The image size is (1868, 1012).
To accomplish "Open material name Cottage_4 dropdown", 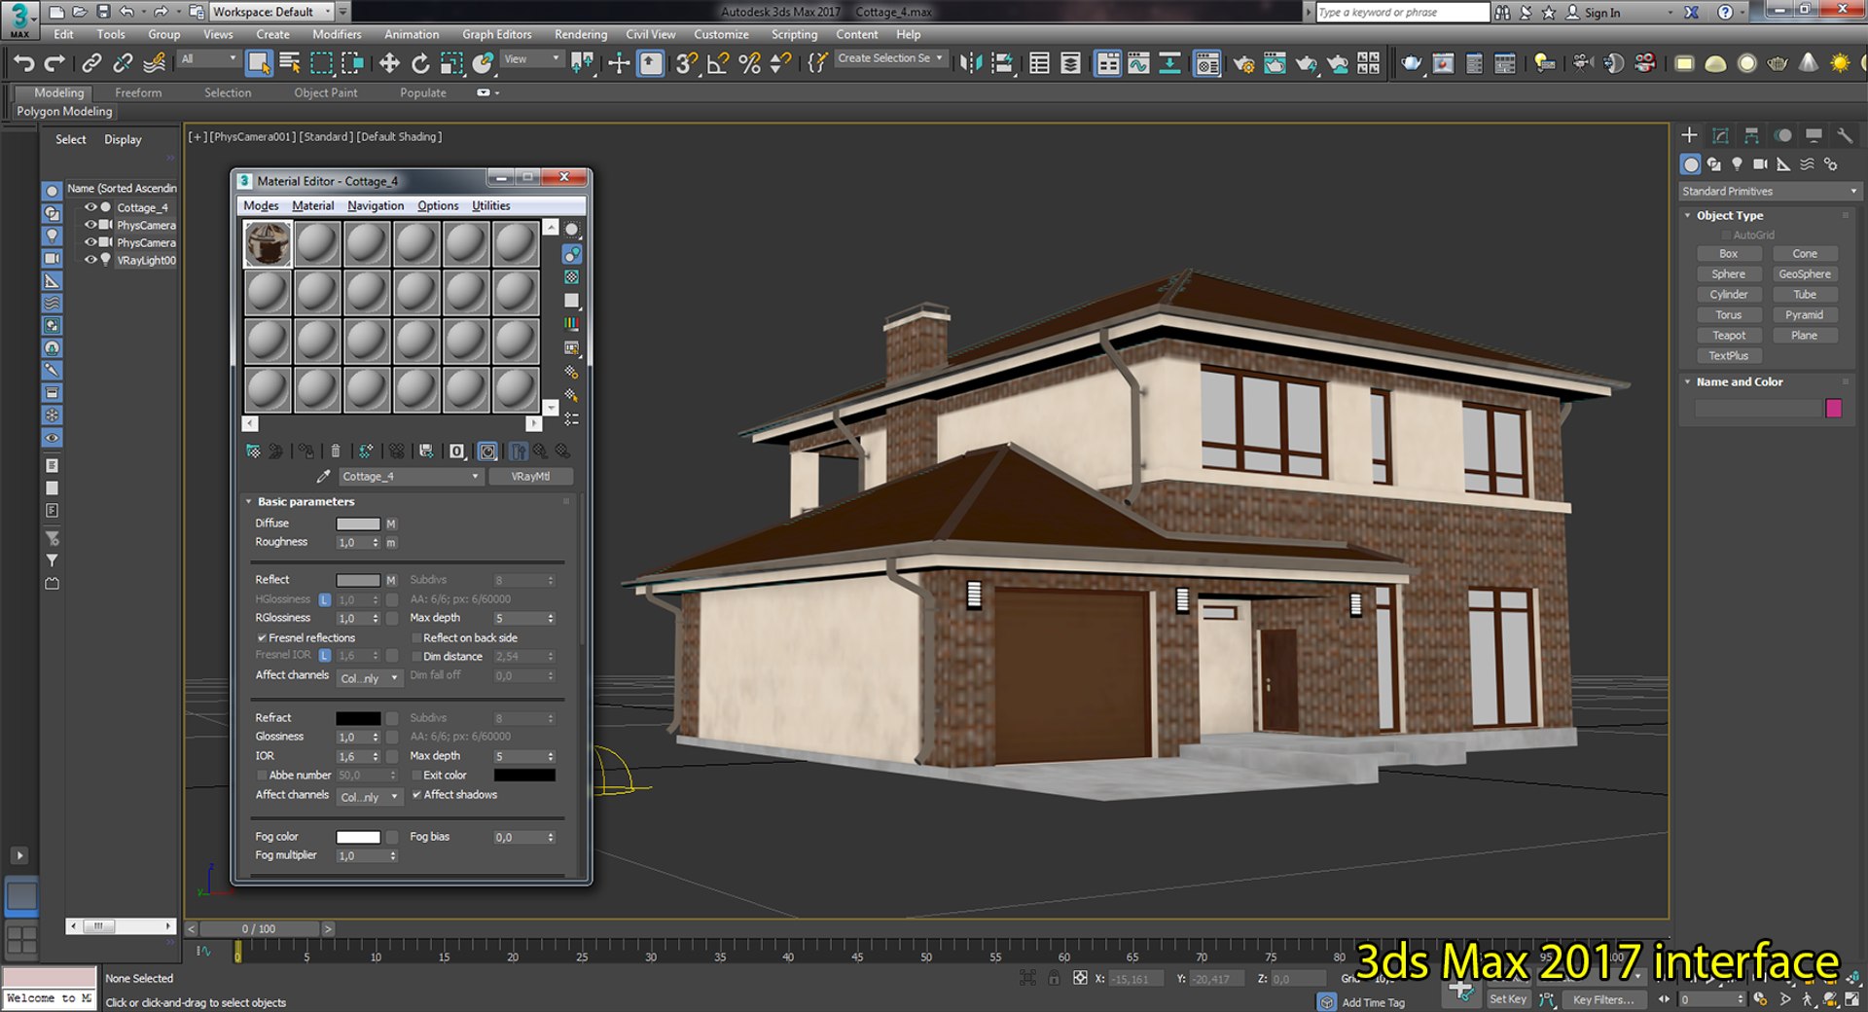I will tap(410, 477).
